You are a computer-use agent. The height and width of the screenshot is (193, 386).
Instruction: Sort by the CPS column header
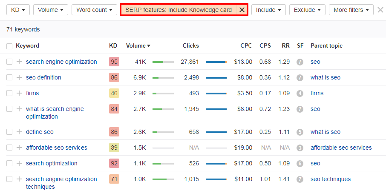click(x=265, y=45)
